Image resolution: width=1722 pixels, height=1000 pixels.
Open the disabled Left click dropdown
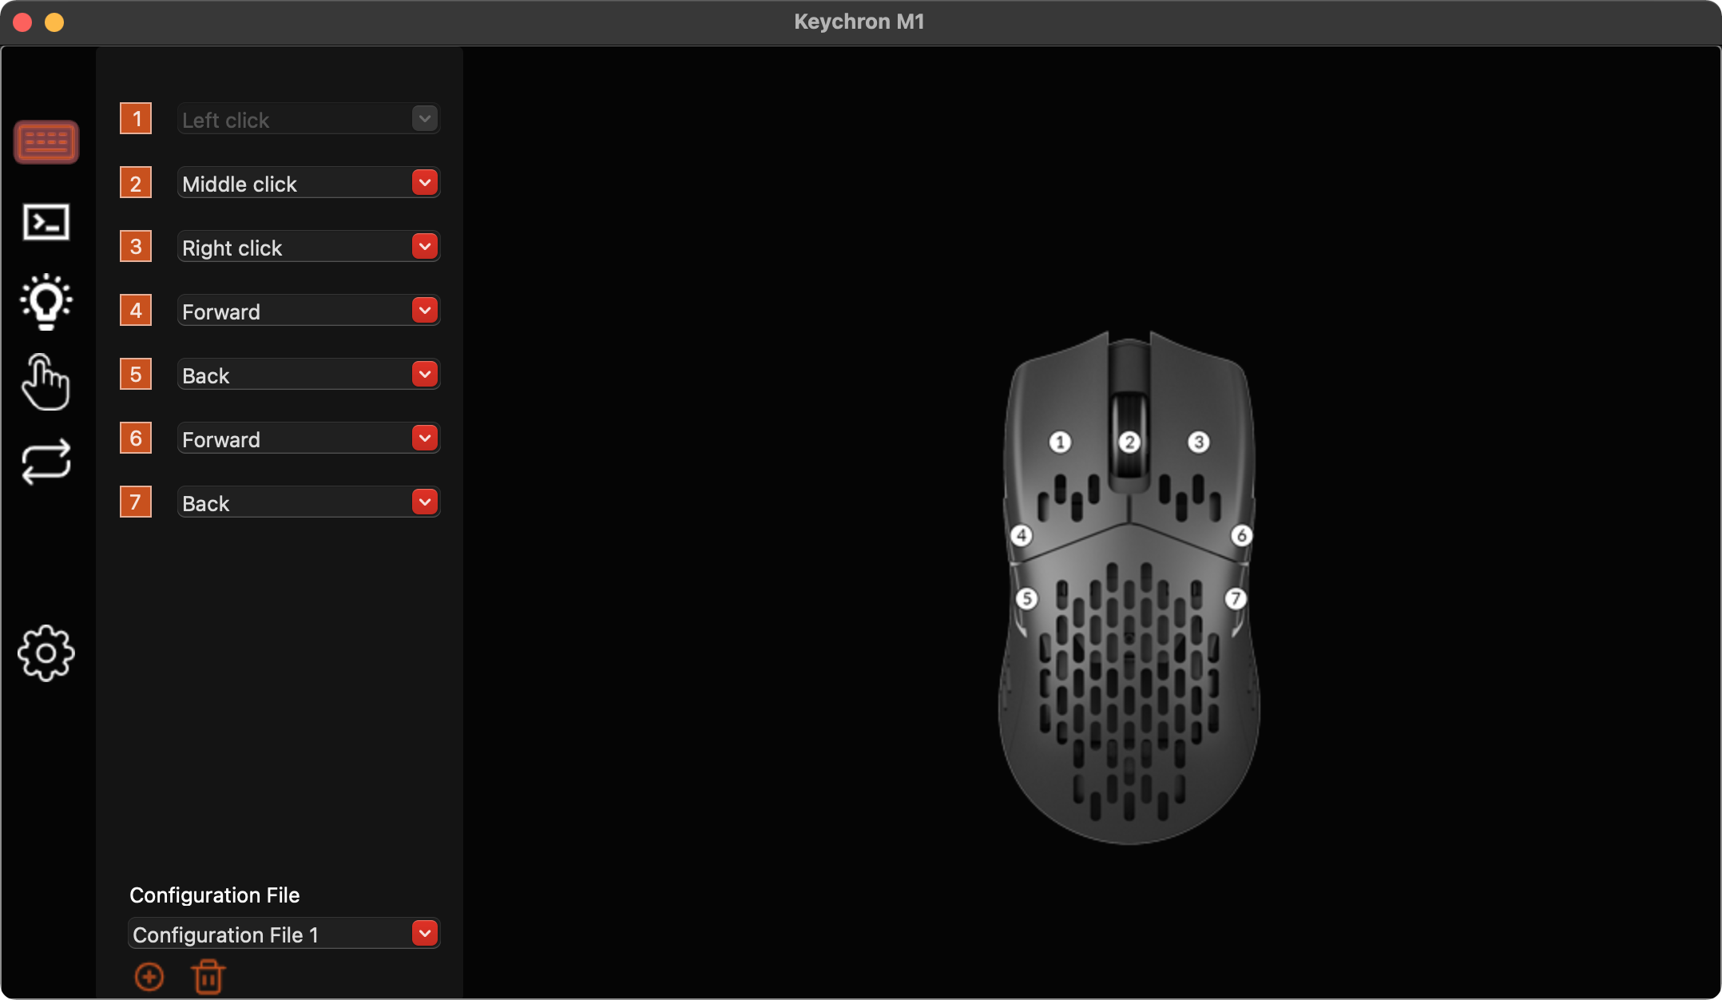pos(308,118)
